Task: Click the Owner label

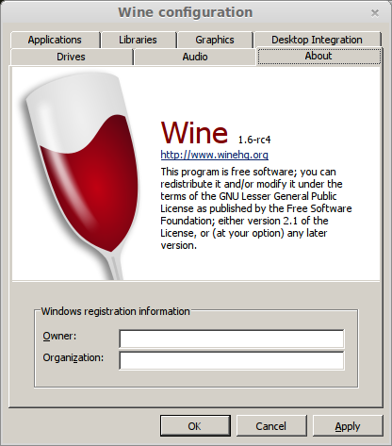Action: 59,336
